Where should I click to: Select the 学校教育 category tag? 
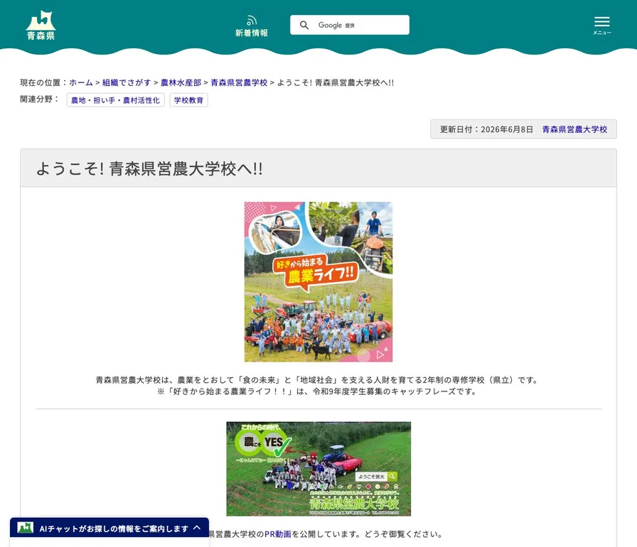pyautogui.click(x=188, y=100)
